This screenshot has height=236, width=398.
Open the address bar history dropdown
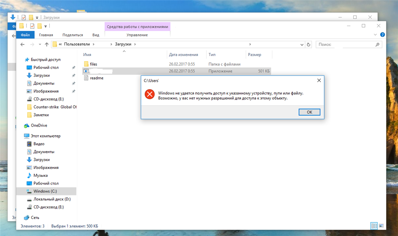(x=302, y=44)
